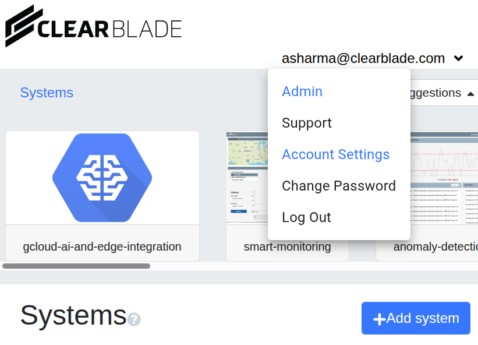Open Account Settings from the menu
This screenshot has width=478, height=345.
click(335, 154)
